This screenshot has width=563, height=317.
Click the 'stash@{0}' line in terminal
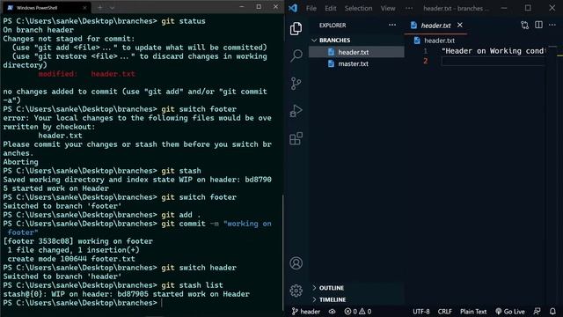pyautogui.click(x=126, y=294)
